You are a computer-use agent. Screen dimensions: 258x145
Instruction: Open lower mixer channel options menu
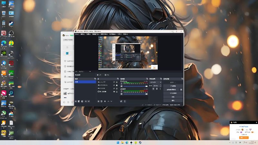click(x=122, y=92)
